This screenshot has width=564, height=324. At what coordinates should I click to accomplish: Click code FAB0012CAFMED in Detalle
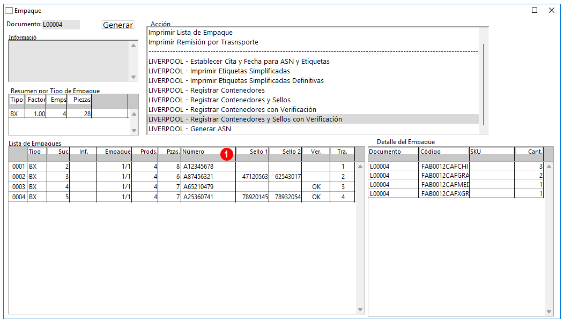(444, 185)
